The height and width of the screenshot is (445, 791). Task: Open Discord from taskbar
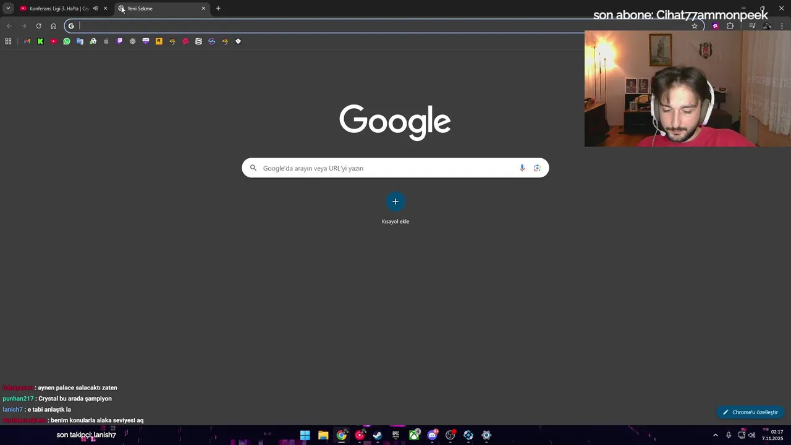coord(432,435)
